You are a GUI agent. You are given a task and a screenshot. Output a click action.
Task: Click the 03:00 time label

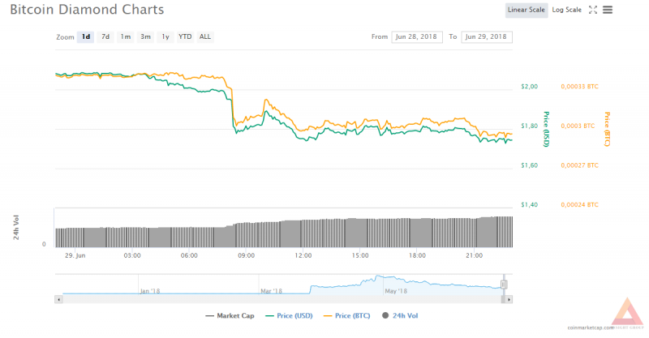click(x=132, y=255)
